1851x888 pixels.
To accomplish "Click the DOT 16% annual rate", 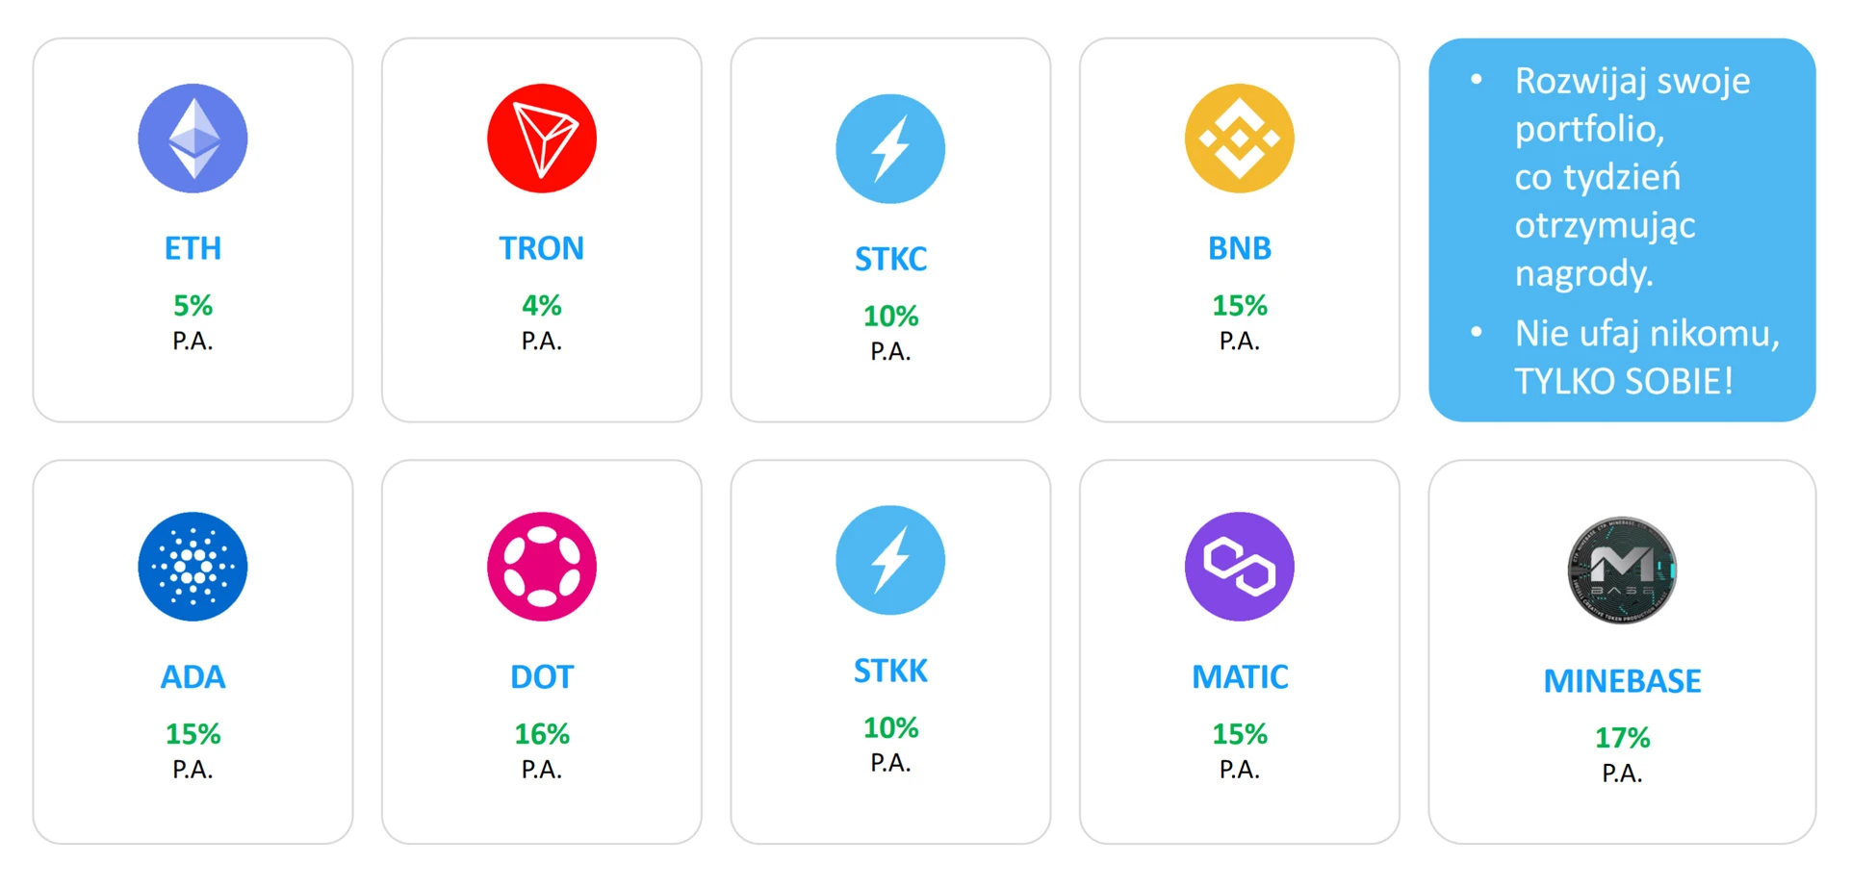I will 542,734.
